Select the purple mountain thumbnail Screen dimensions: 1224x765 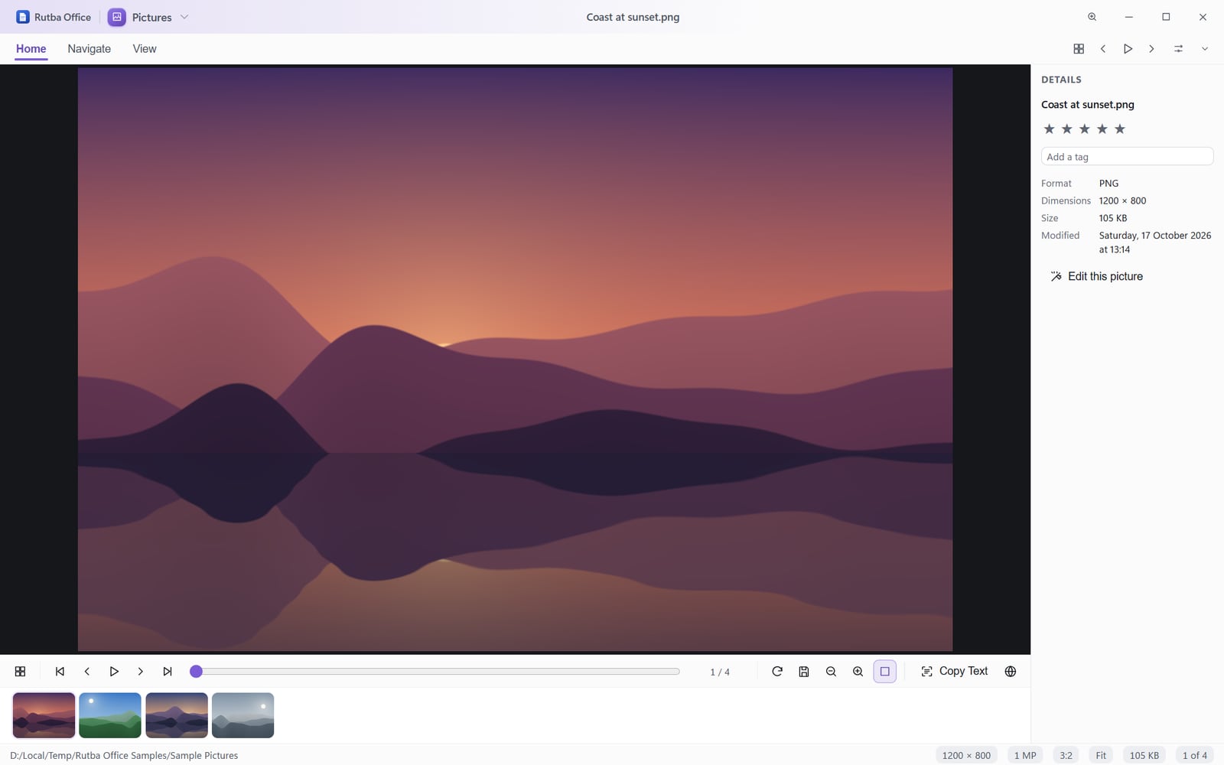pos(177,715)
